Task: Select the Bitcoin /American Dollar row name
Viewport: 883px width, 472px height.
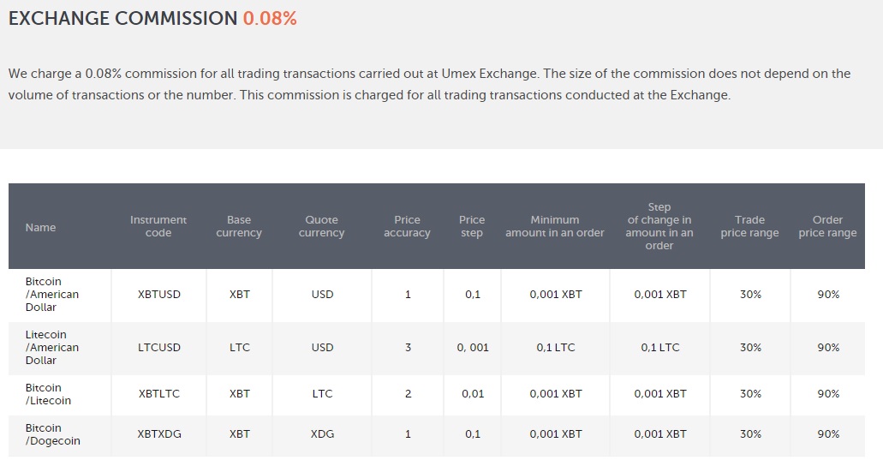Action: click(52, 294)
